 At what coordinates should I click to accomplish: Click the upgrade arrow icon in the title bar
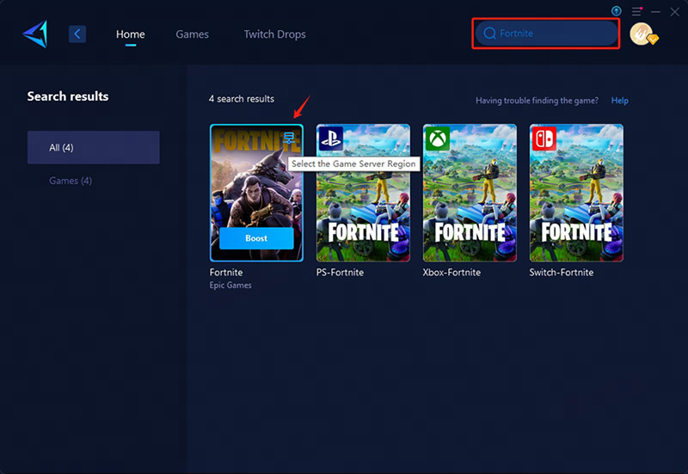[x=616, y=11]
